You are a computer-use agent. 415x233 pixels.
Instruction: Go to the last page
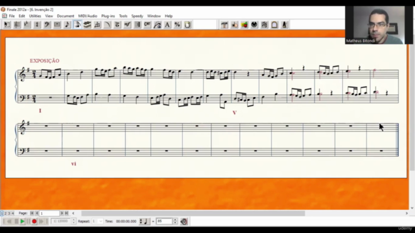(x=67, y=213)
